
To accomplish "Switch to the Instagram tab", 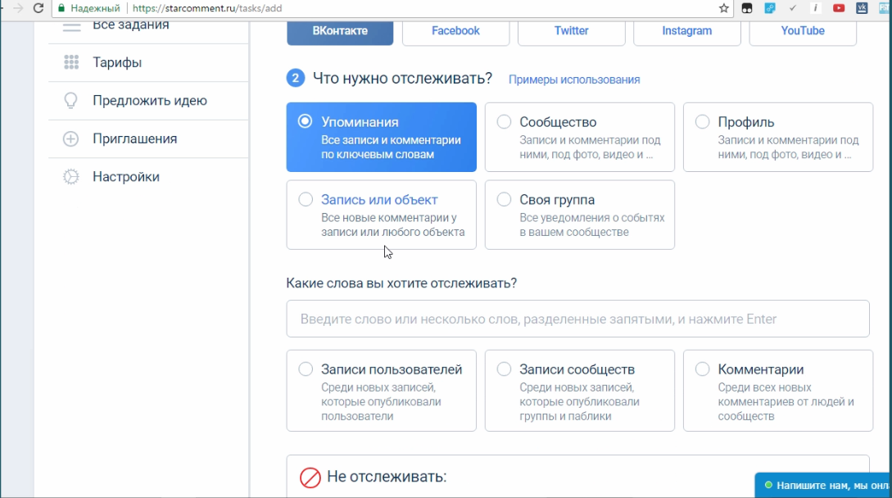I will [686, 30].
